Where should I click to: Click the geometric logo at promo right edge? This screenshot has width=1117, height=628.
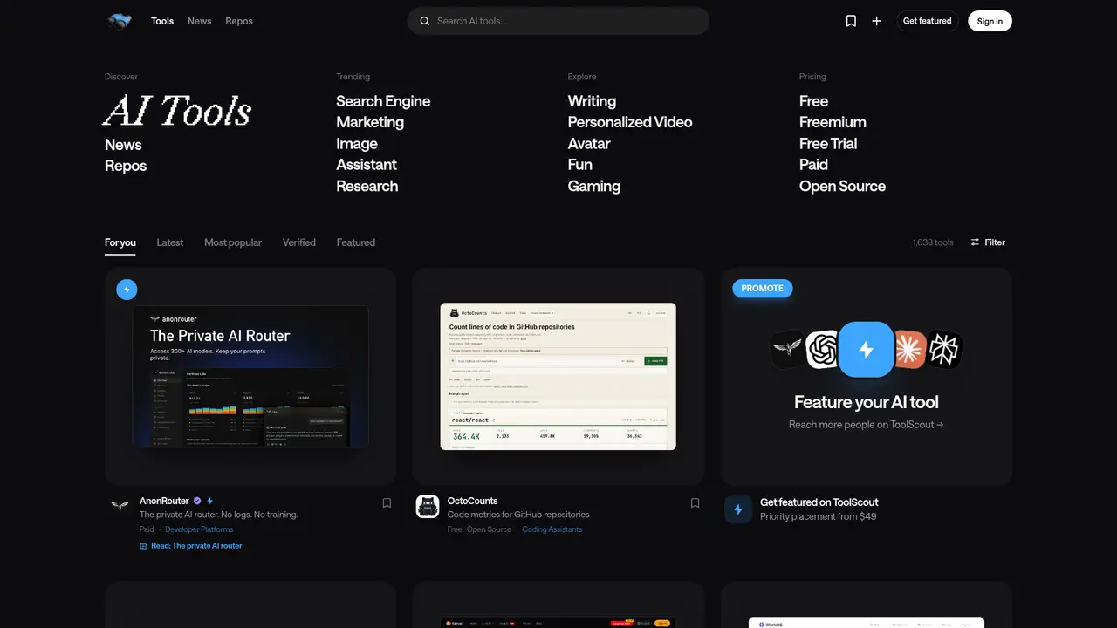pos(943,350)
